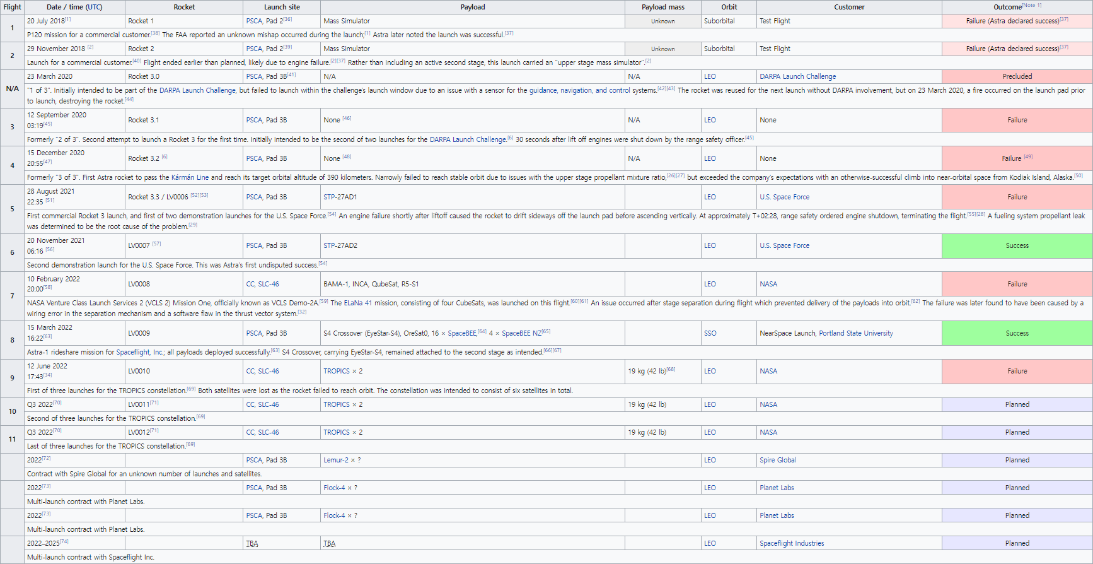The image size is (1093, 564).
Task: Select Test Flight in the Rocket 2 row
Action: pos(775,49)
